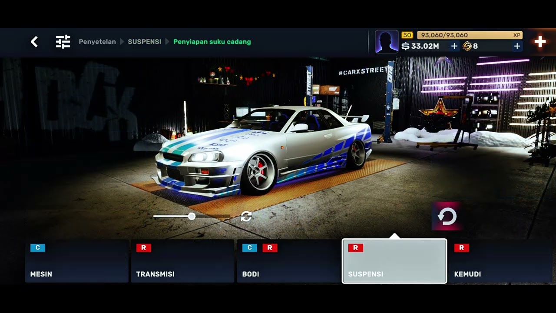Click the 33.02M cash amount
Image resolution: width=556 pixels, height=313 pixels.
coord(425,46)
